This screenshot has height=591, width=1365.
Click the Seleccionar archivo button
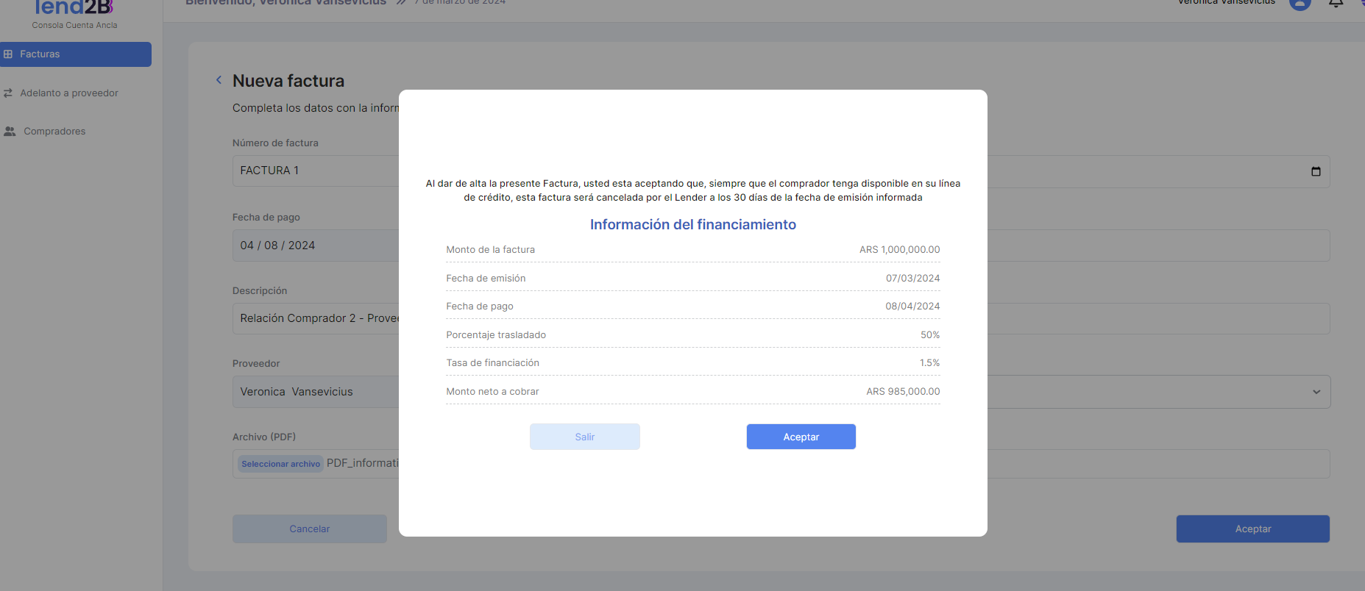tap(280, 464)
